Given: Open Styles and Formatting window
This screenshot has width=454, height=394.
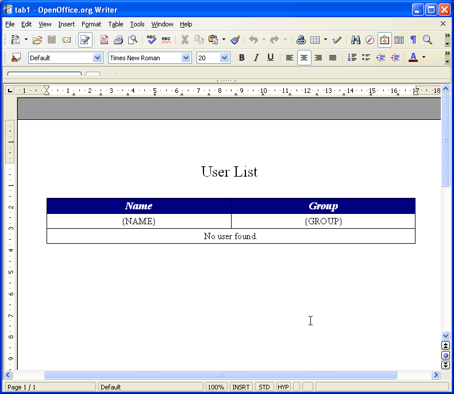Looking at the screenshot, I should (16, 58).
